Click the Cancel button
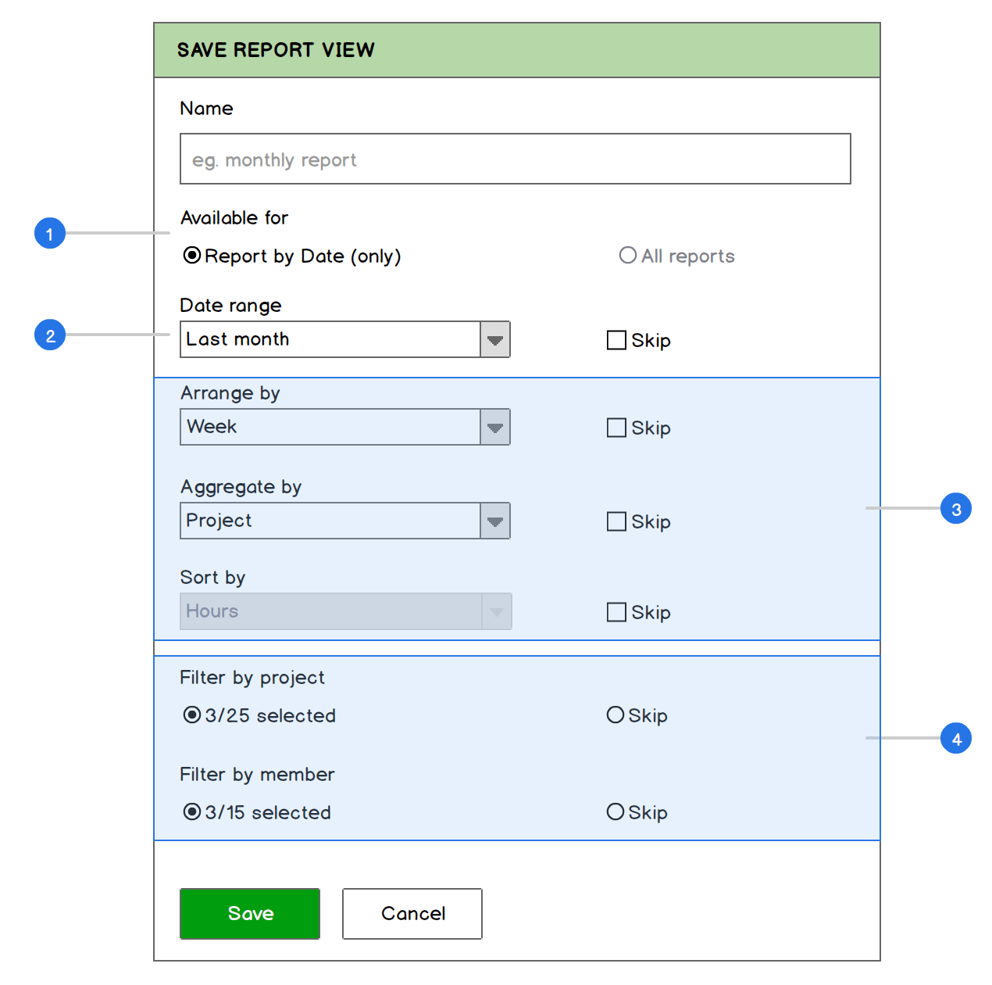This screenshot has height=985, width=992. (x=412, y=913)
